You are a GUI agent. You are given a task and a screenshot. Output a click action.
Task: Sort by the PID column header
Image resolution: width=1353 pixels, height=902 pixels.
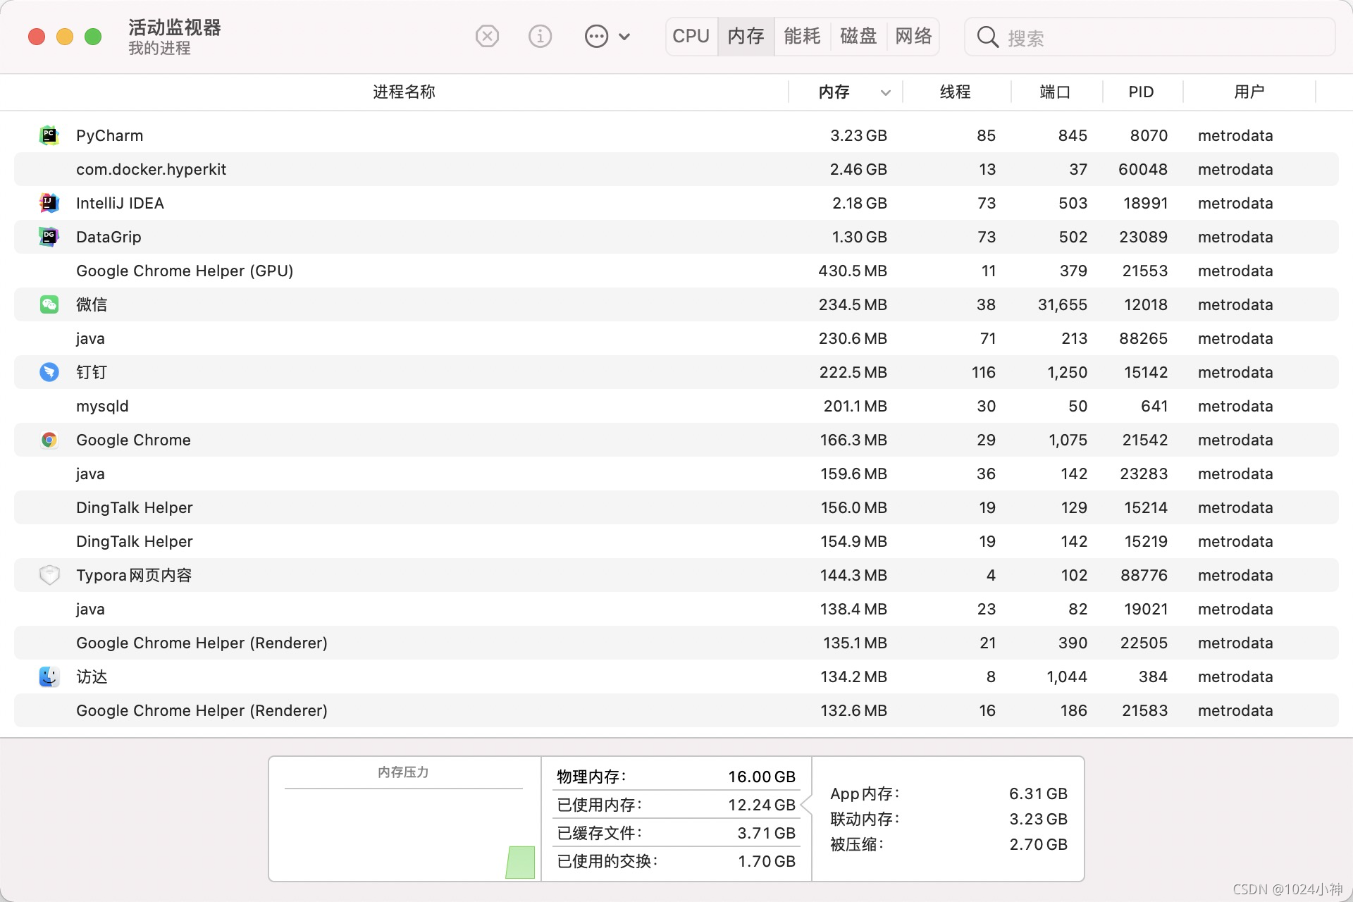(x=1141, y=92)
